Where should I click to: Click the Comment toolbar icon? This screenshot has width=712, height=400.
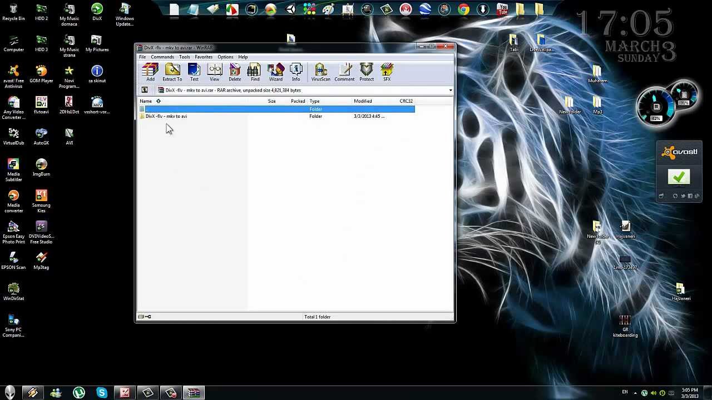point(344,72)
